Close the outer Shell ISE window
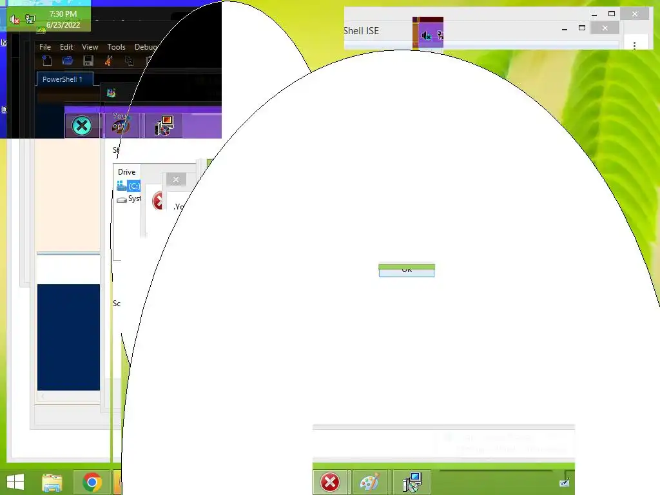Image resolution: width=660 pixels, height=495 pixels. (635, 14)
